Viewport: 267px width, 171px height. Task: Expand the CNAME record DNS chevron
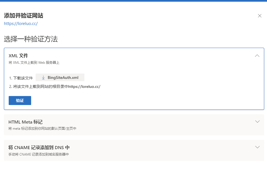[x=257, y=147]
